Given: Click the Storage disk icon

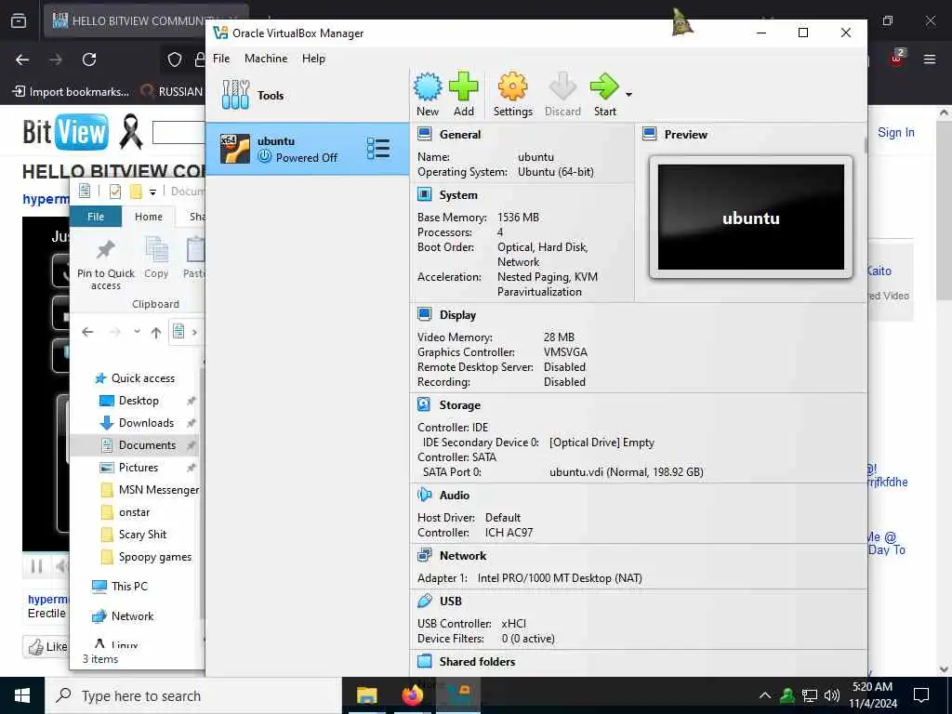Looking at the screenshot, I should 424,404.
